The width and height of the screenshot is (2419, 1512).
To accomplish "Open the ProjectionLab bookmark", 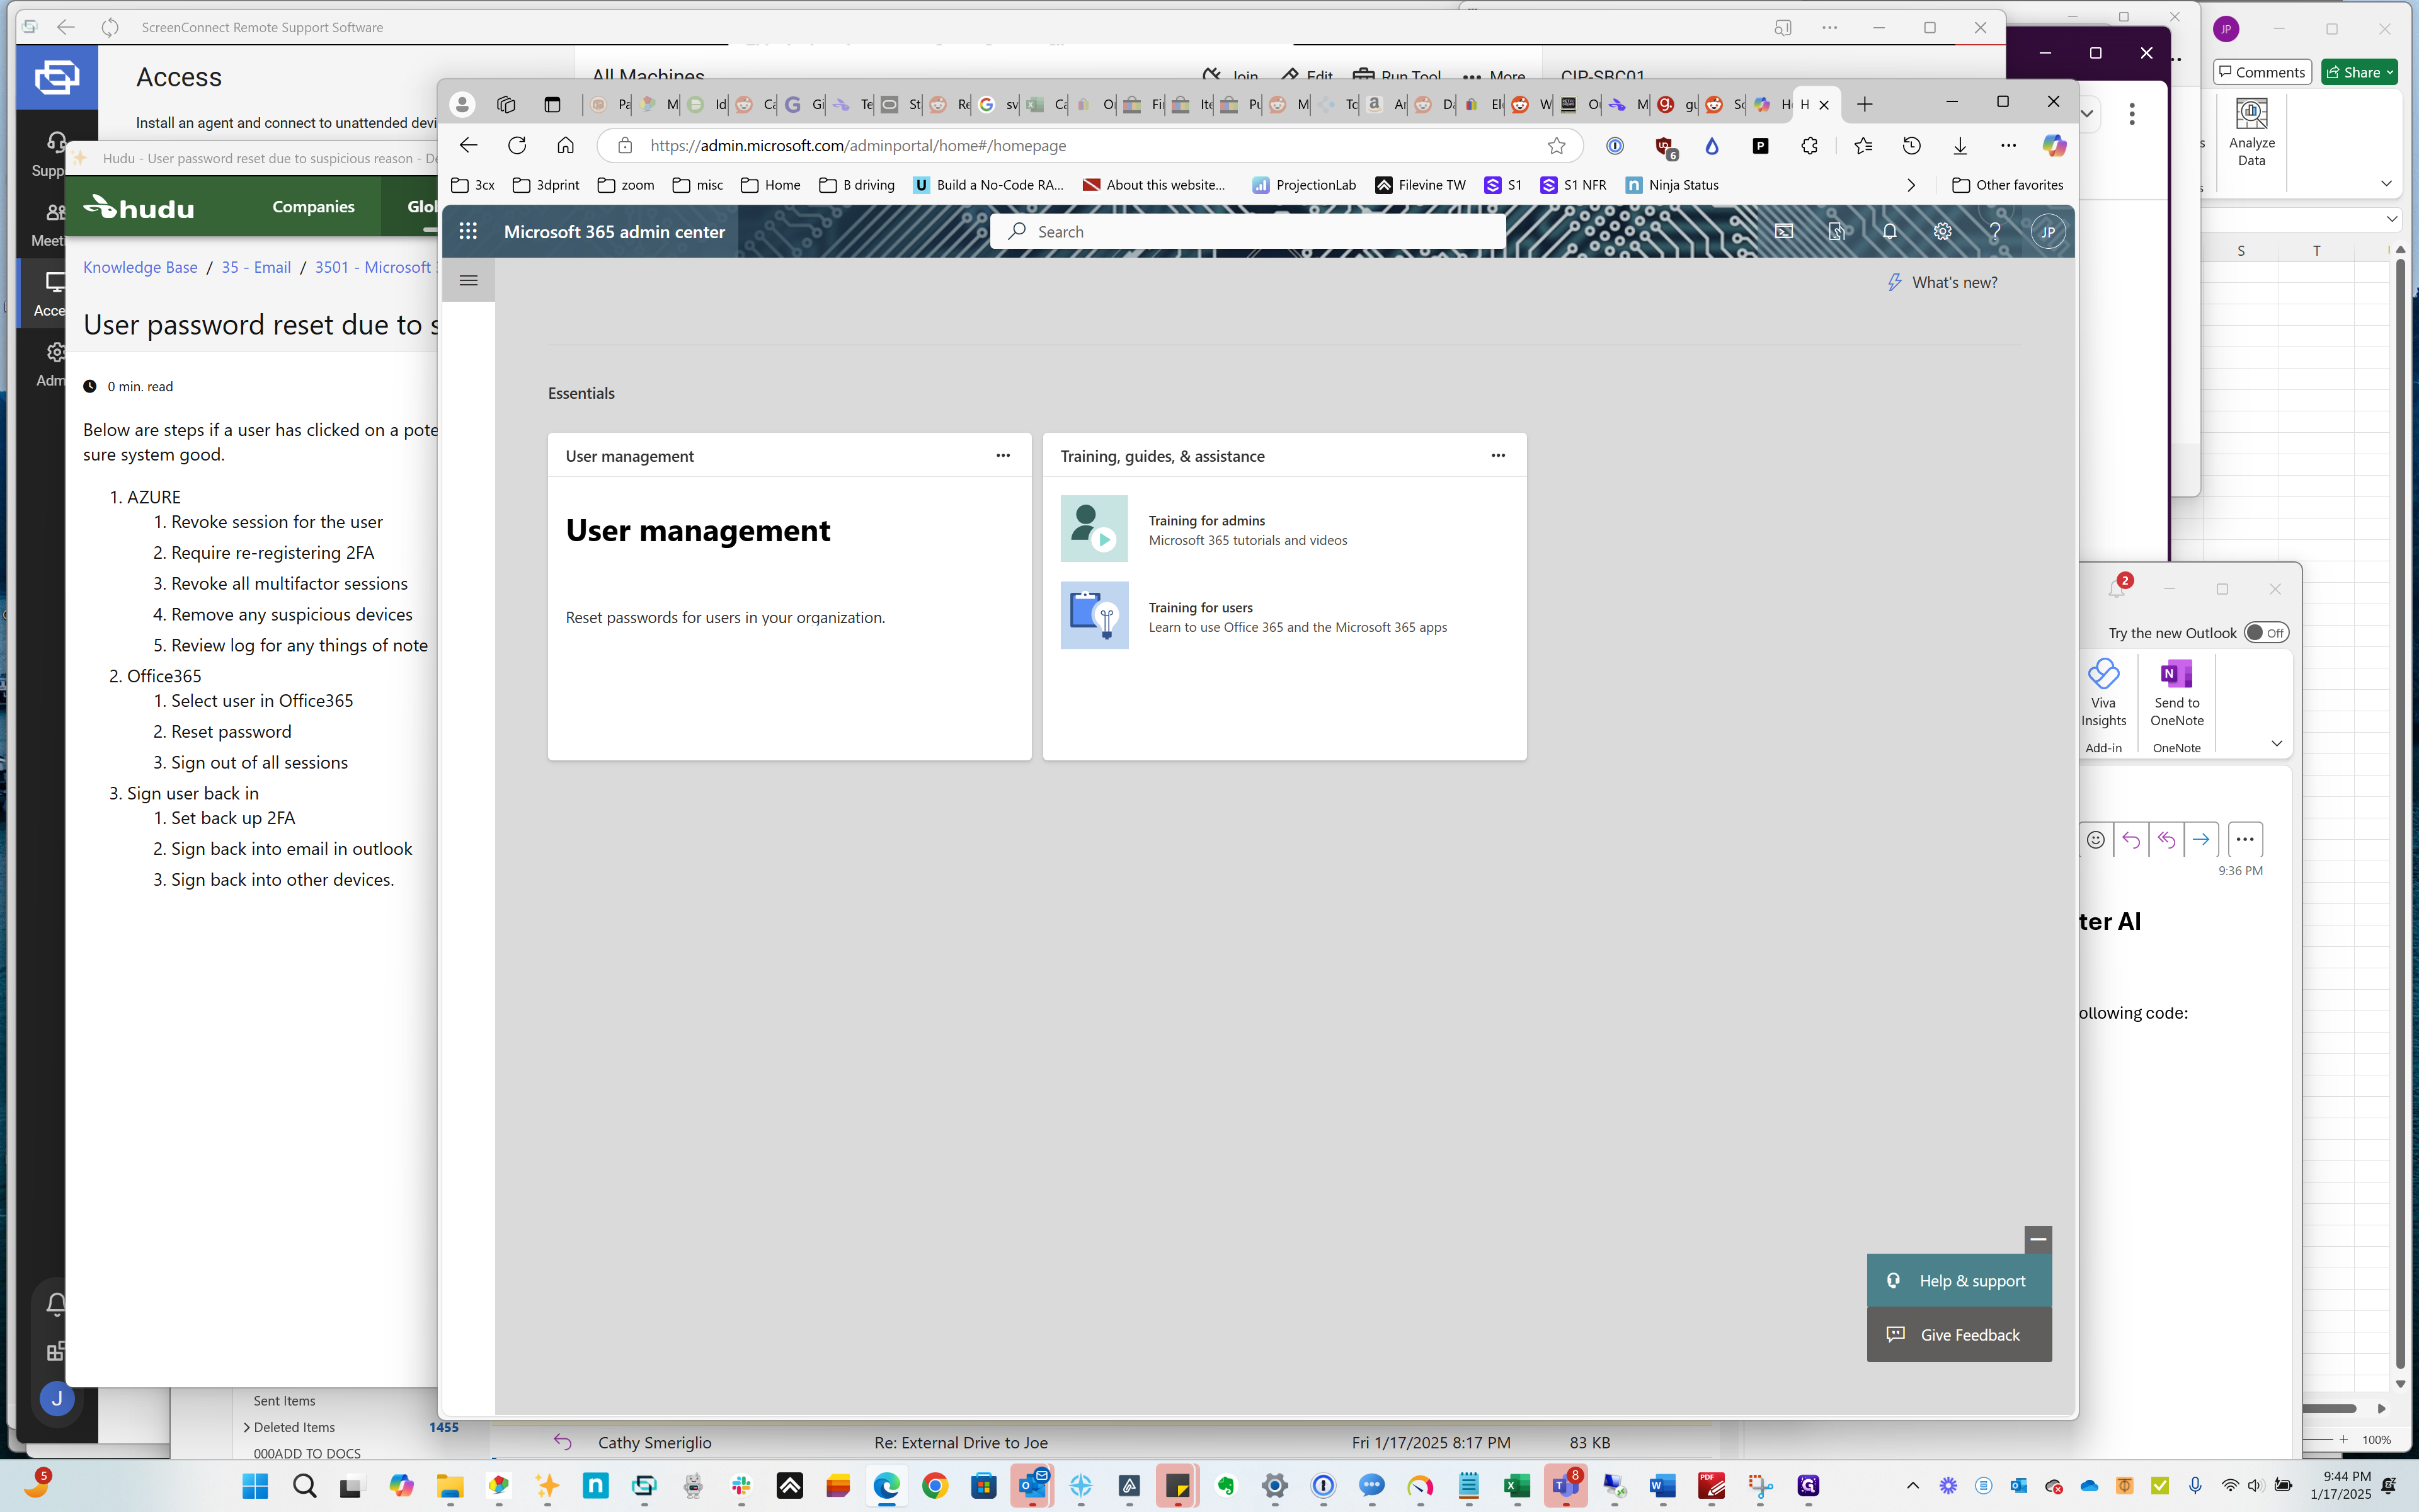I will pyautogui.click(x=1305, y=185).
